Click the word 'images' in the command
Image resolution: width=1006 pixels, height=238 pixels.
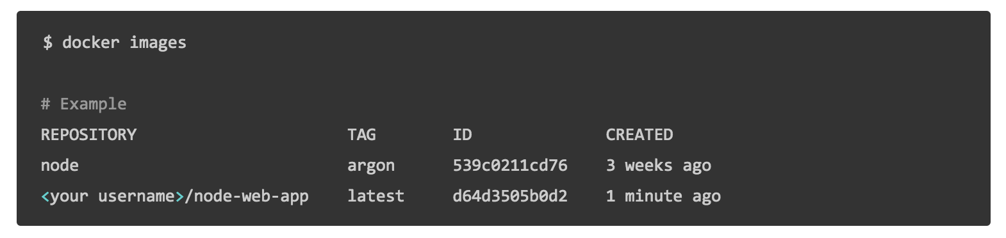coord(158,44)
